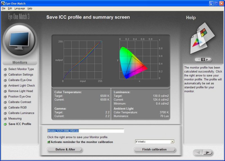
Task: Click the 70 Lux illuminance value
Action: pos(165,116)
